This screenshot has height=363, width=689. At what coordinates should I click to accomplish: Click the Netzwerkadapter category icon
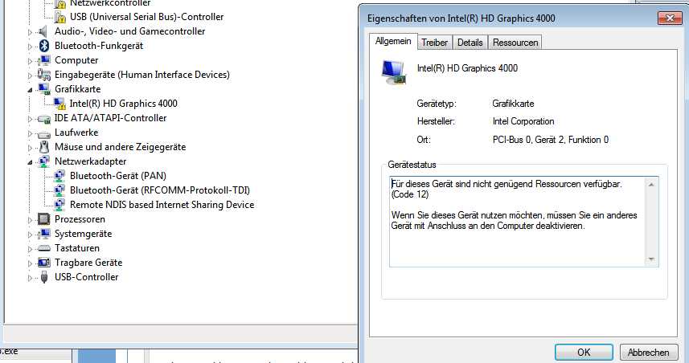coord(44,161)
